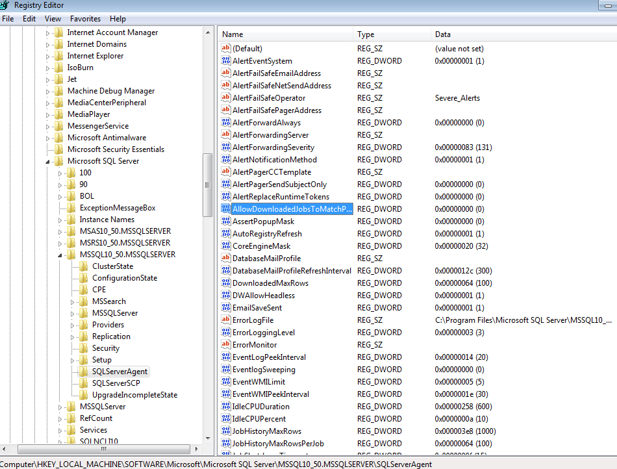This screenshot has width=617, height=469.
Task: Expand the Instance Names key
Action: coord(60,220)
